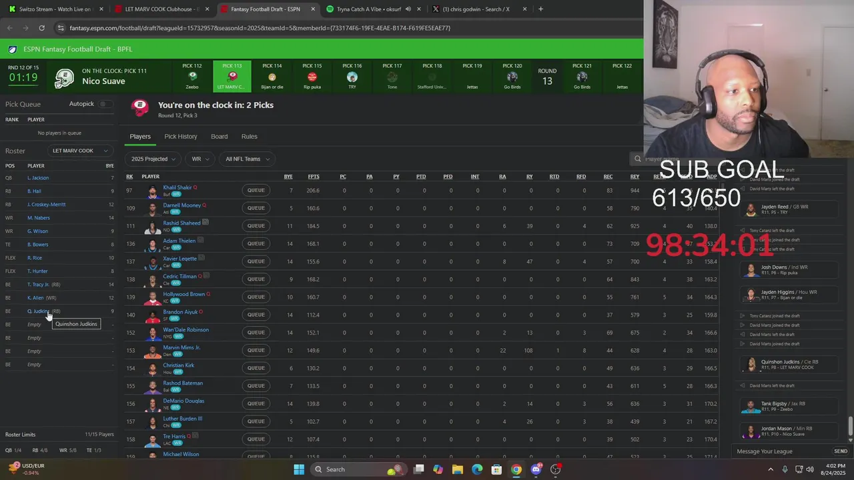View site information icon in address bar
Viewport: 854px width, 480px height.
point(61,28)
